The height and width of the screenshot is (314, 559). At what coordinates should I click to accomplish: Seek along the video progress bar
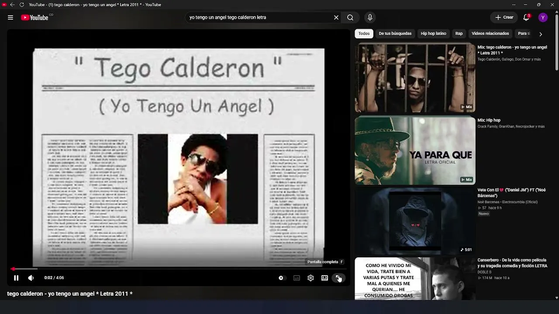pyautogui.click(x=178, y=269)
